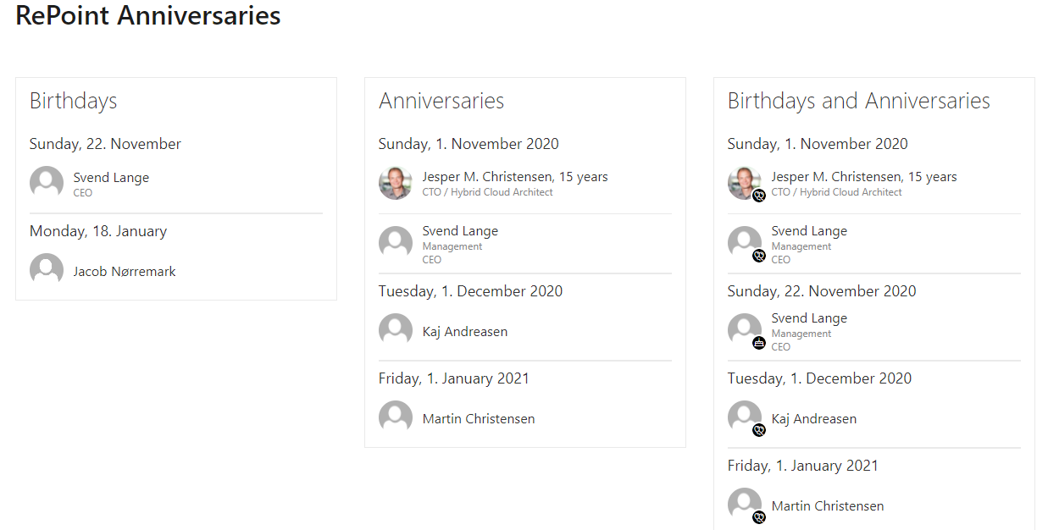Open Kaj Andreasen's name in the Anniversaries panel
The image size is (1048, 530).
click(465, 332)
